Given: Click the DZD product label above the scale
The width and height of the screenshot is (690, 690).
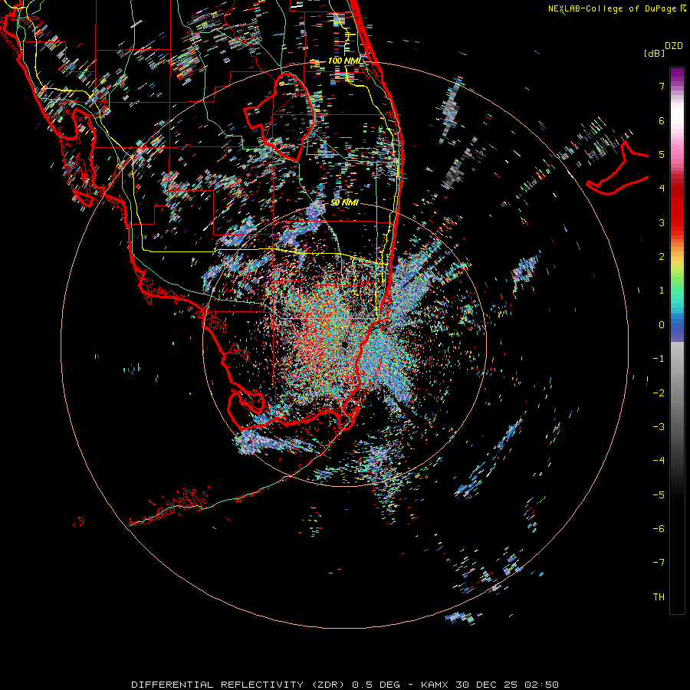Looking at the screenshot, I should pos(674,46).
